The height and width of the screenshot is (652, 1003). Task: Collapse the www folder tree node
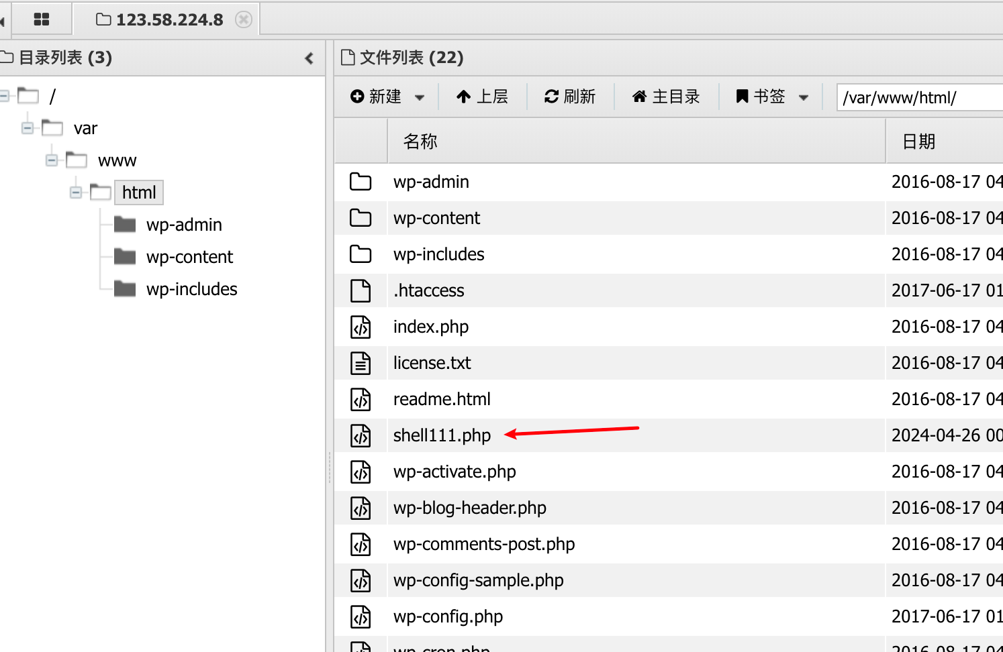52,160
